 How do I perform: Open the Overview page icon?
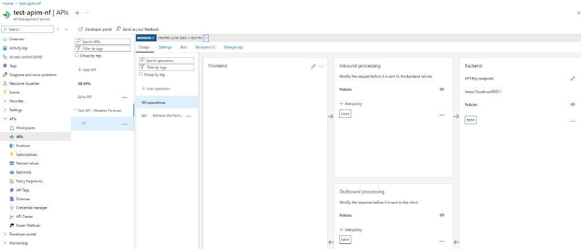(x=5, y=39)
